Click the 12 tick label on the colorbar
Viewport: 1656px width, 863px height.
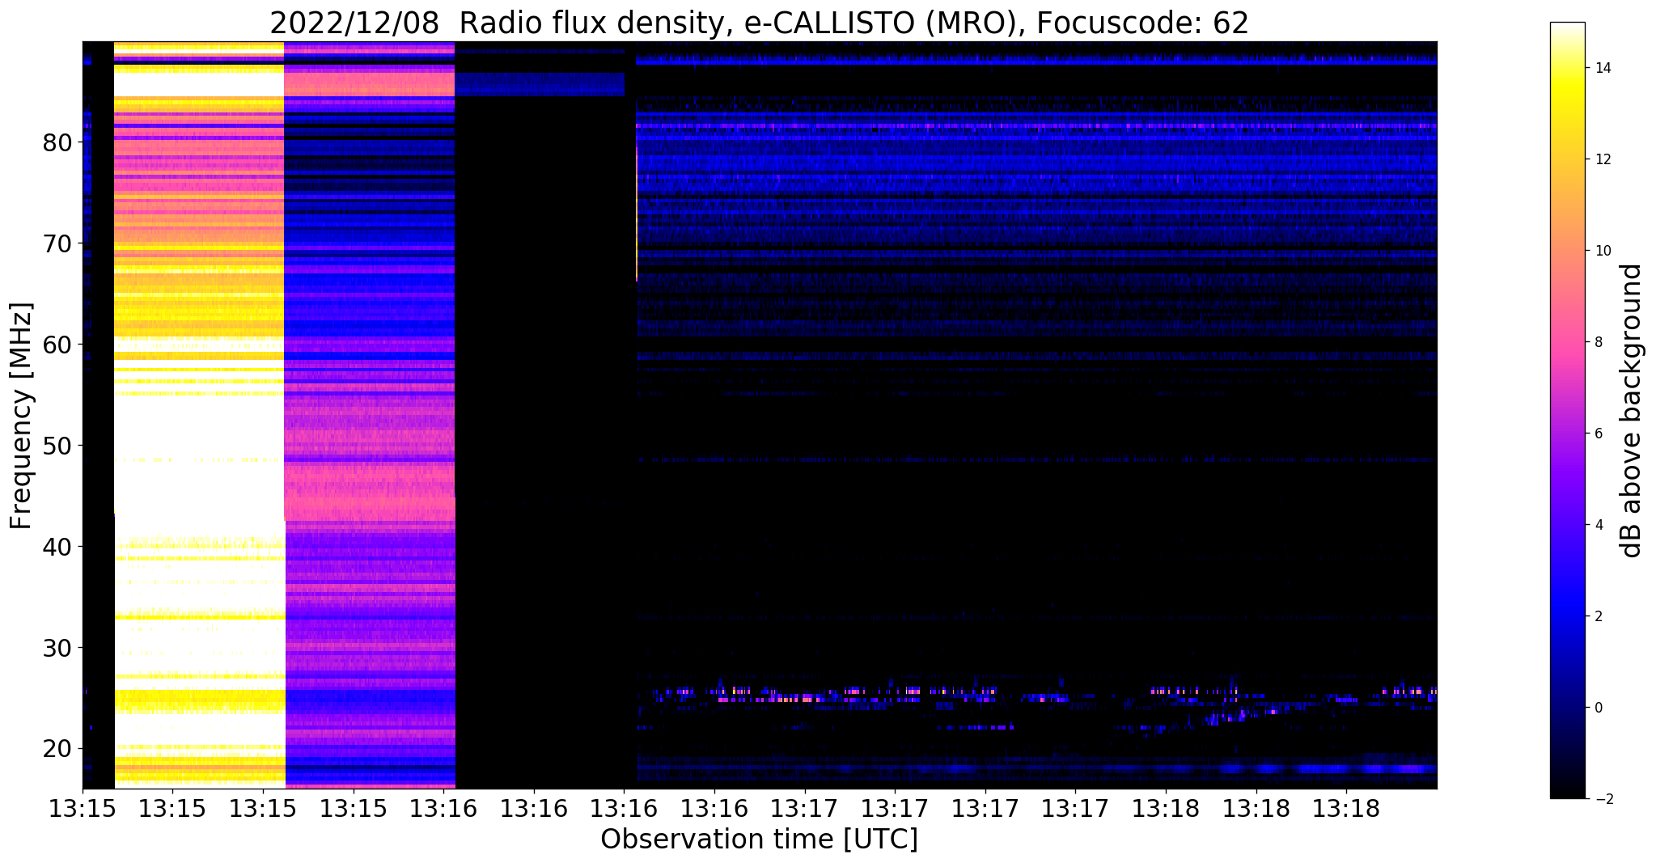point(1602,159)
